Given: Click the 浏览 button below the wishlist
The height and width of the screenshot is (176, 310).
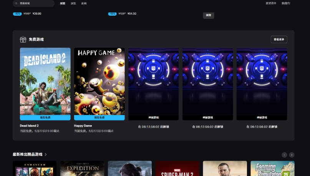Looking at the screenshot, I should [x=209, y=15].
